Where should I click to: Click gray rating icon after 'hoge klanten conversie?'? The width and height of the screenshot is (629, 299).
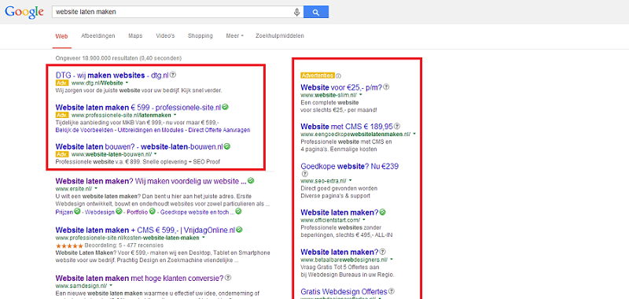pyautogui.click(x=228, y=278)
